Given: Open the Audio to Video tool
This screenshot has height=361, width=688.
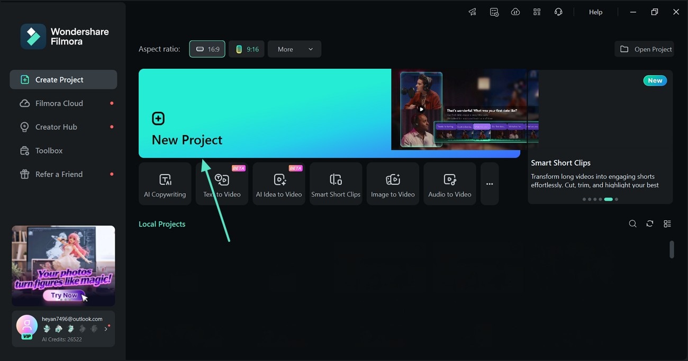Looking at the screenshot, I should coord(450,184).
